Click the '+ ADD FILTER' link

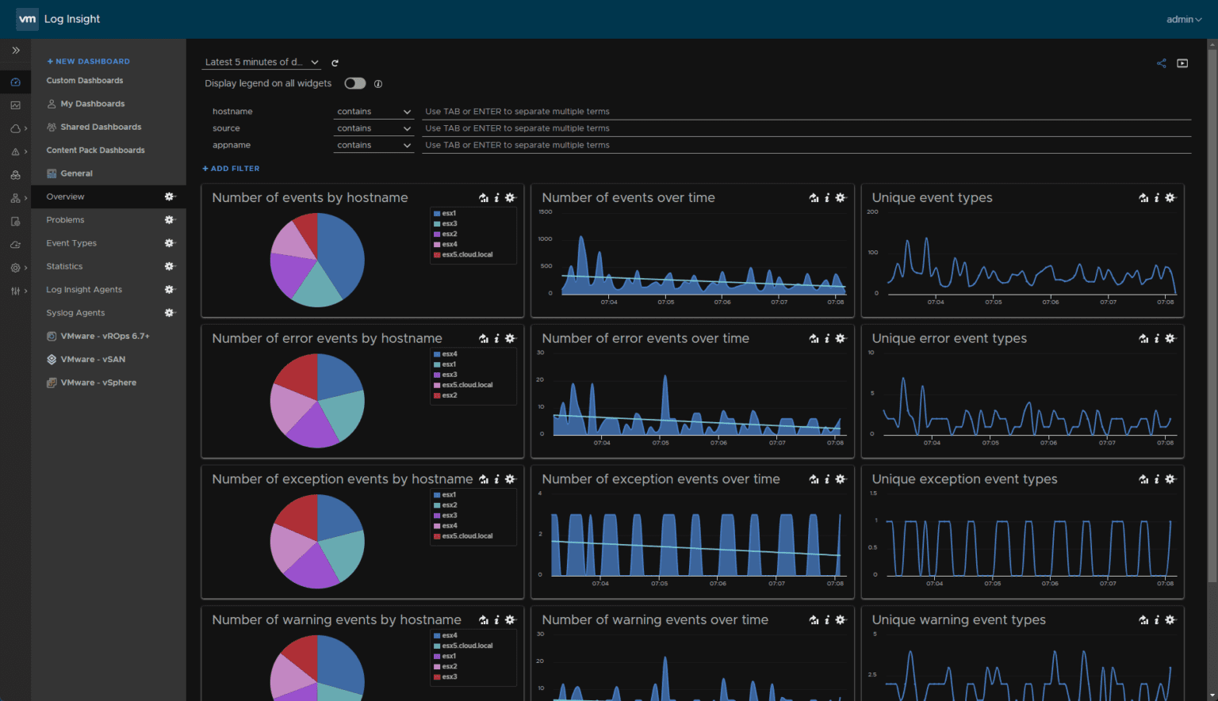(231, 169)
